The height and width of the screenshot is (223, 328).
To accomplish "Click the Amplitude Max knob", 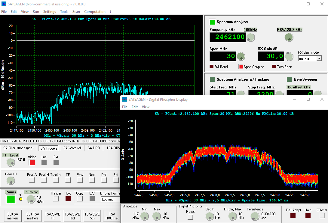I will click(156, 216).
